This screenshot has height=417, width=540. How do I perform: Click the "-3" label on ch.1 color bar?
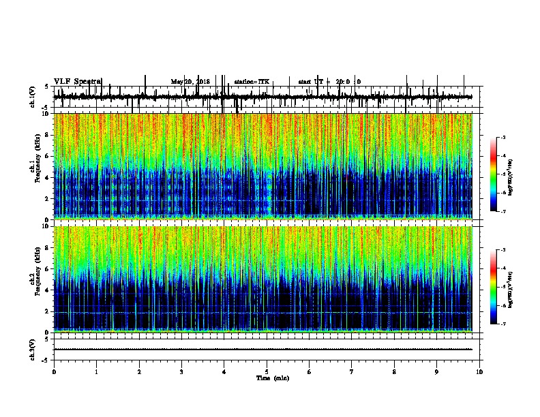click(503, 137)
